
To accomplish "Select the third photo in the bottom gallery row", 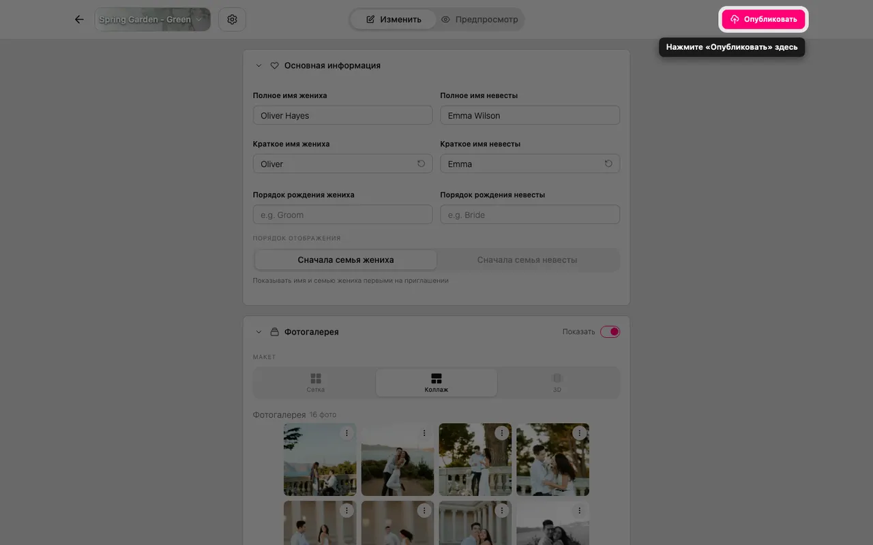I will click(x=475, y=523).
